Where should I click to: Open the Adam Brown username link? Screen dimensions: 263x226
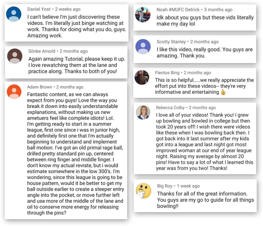(x=40, y=87)
